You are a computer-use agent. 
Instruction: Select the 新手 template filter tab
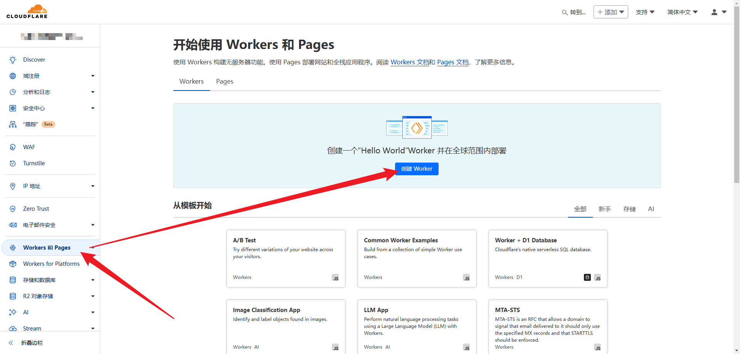[605, 209]
